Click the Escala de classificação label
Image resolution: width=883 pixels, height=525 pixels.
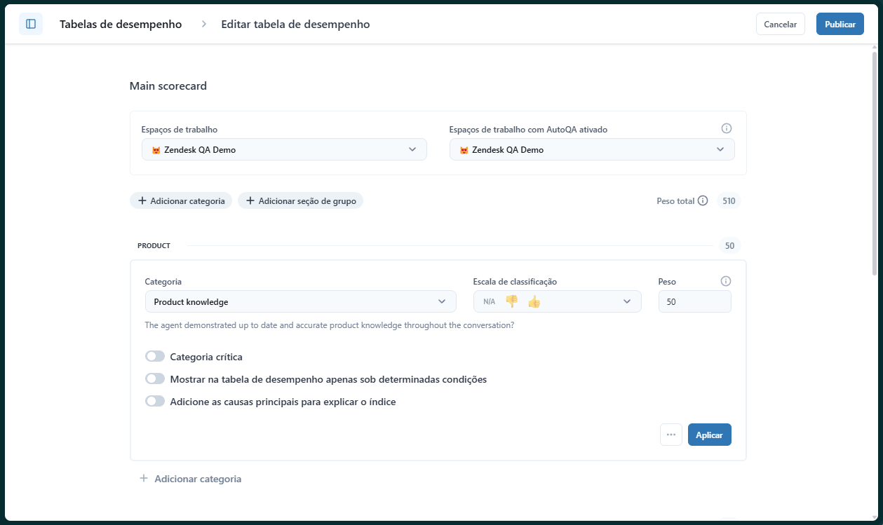[515, 281]
